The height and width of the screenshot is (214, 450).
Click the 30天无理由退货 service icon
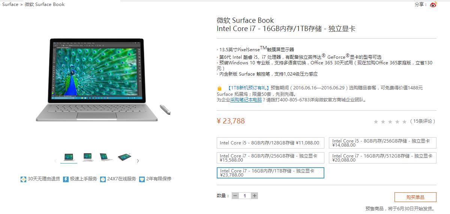coord(23,179)
